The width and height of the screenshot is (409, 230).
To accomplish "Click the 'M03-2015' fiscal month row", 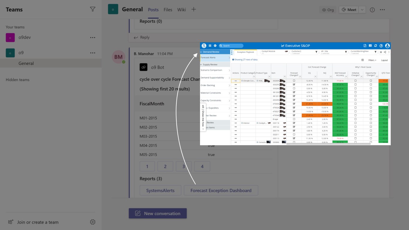I will click(x=206, y=136).
